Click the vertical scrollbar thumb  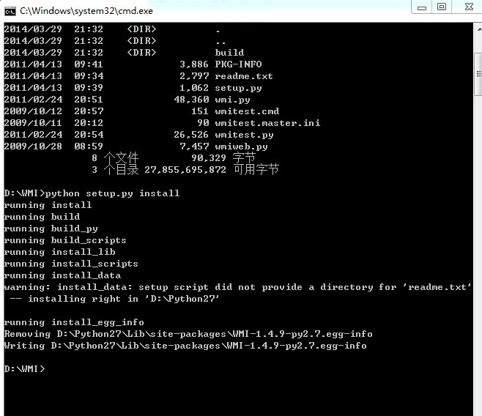478,75
